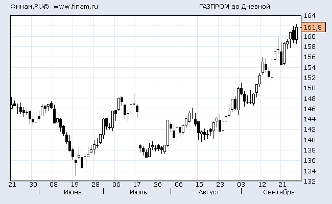This screenshot has width=332, height=204.
Task: Select the 30 date tick label
Action: 33,185
